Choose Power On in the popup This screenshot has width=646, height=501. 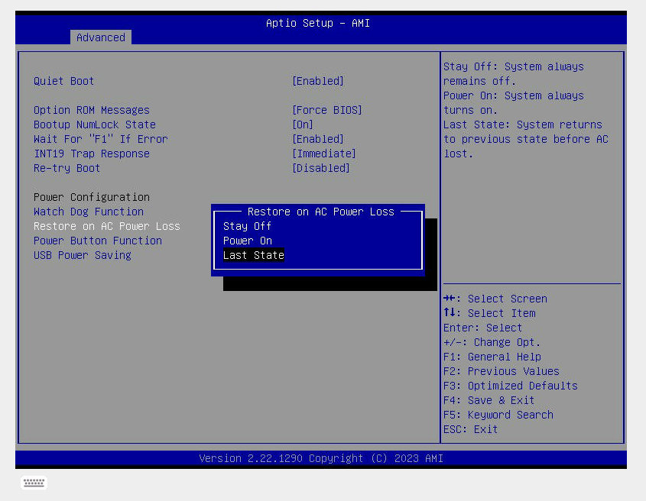[x=247, y=241]
